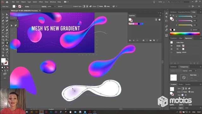Open the File menu
Viewport: 202px width, 114px height.
coord(13,2)
